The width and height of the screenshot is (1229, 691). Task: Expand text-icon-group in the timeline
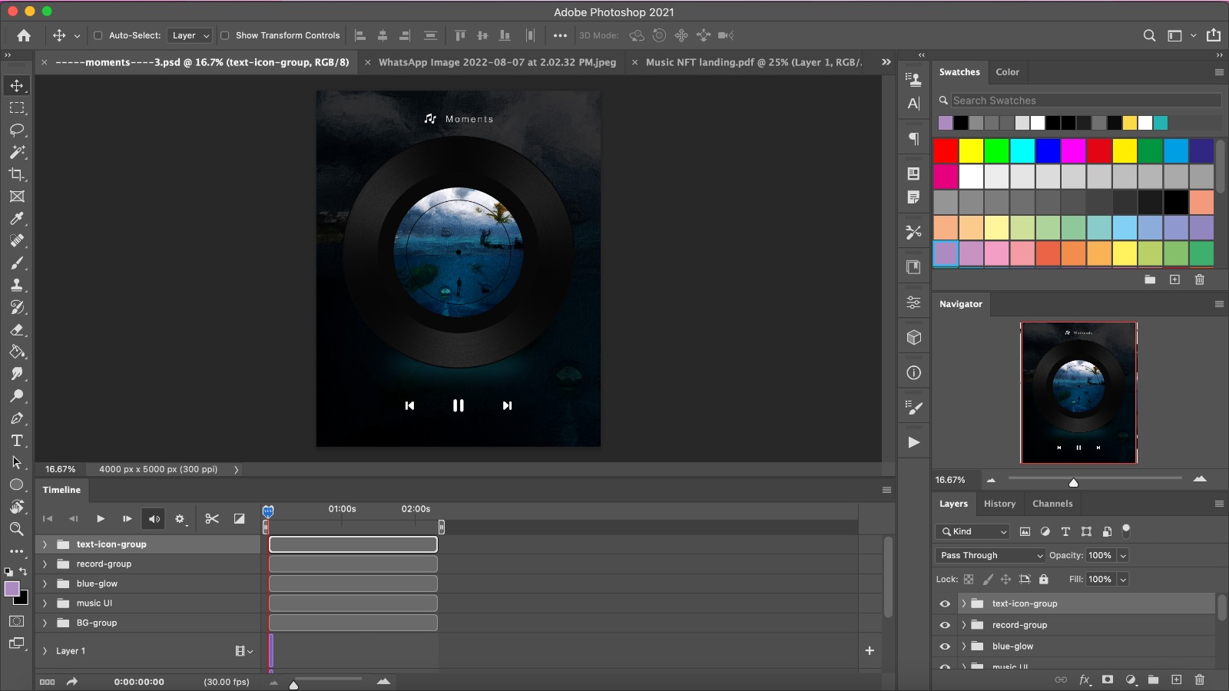coord(45,544)
